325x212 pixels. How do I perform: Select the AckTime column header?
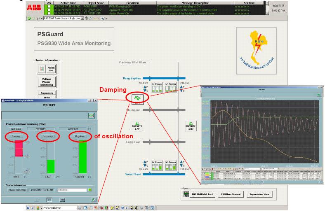[249, 3]
